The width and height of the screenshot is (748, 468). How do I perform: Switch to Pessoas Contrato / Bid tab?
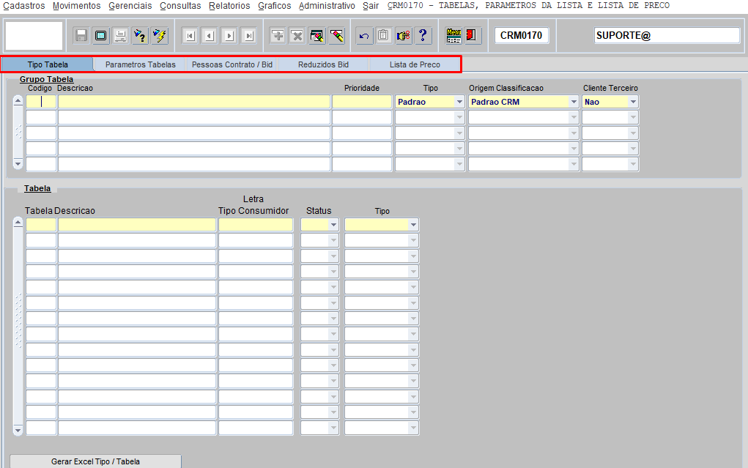coord(232,64)
